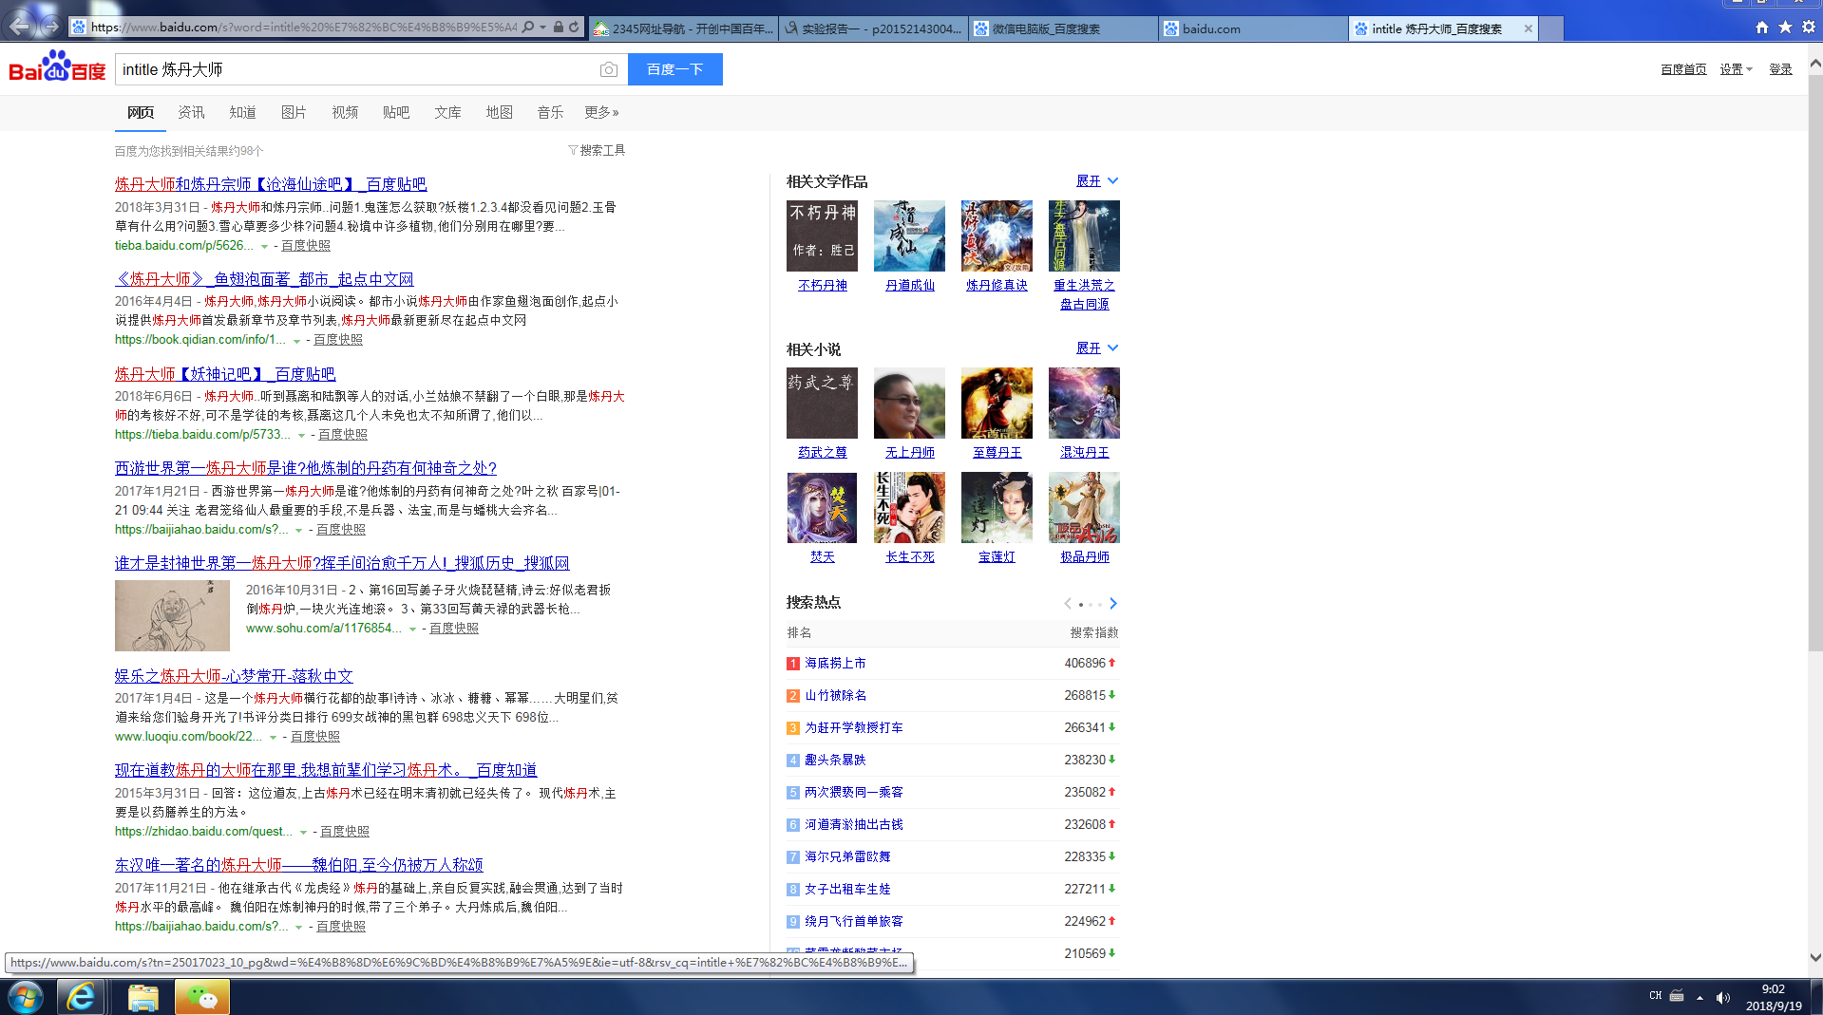The image size is (1823, 1015).
Task: Expand the 相关小说 section
Action: tap(1097, 348)
